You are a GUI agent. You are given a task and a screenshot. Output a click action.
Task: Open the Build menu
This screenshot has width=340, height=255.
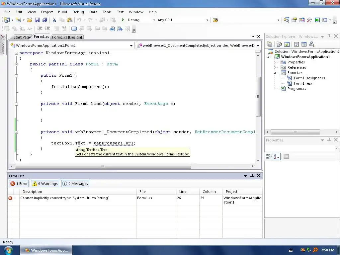coord(62,12)
